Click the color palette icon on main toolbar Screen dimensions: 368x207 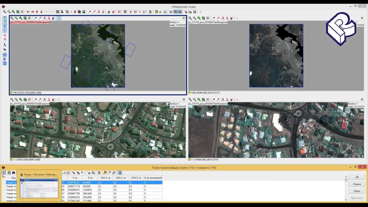point(84,12)
